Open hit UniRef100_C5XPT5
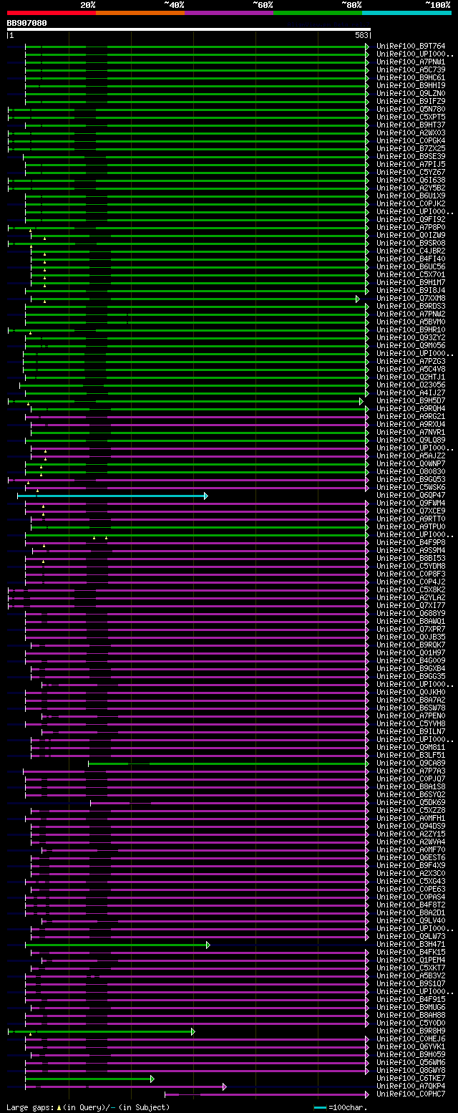 [x=411, y=117]
